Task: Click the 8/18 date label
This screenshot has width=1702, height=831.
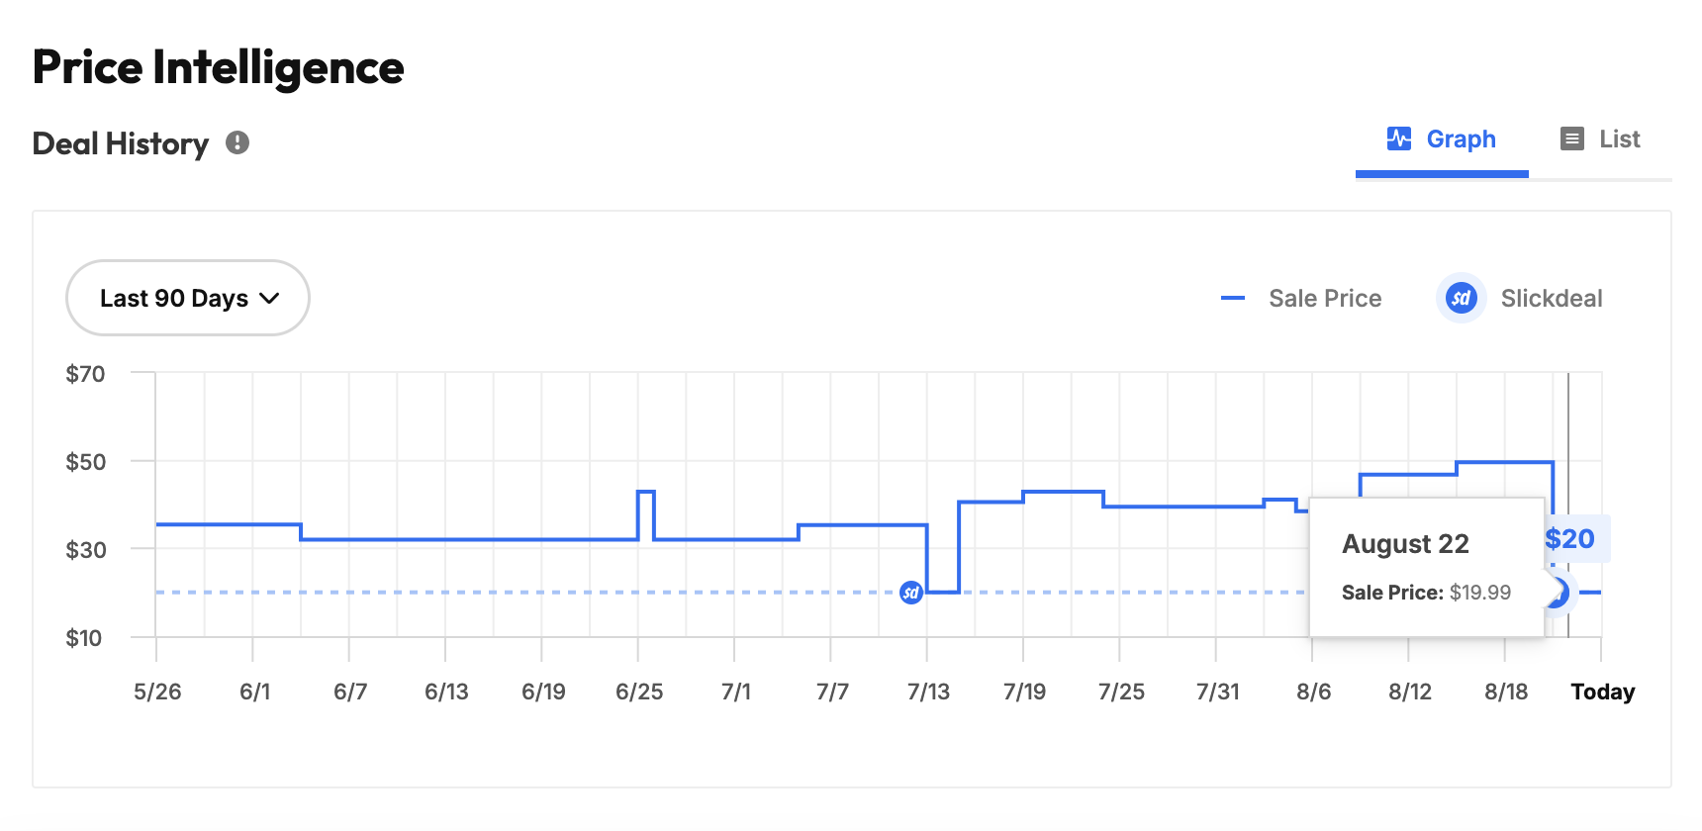Action: 1506,692
